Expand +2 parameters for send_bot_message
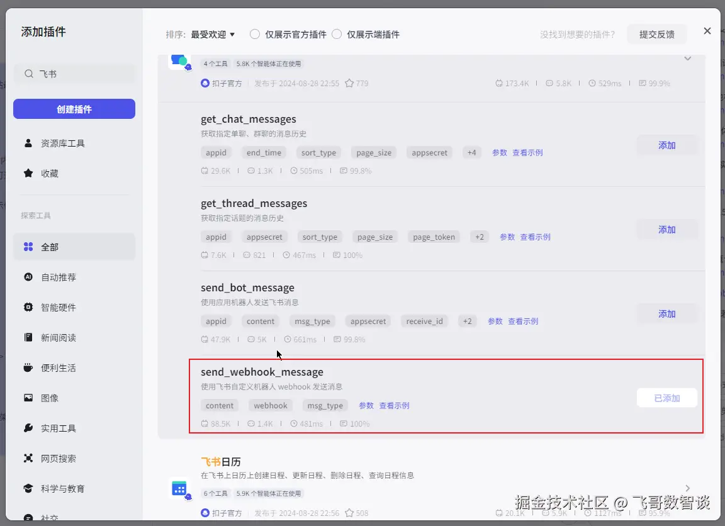Viewport: 725px width, 526px height. point(468,322)
